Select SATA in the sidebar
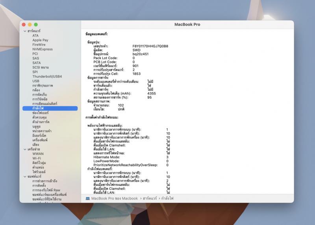Viewport: 315px width, 225px height. coord(36,63)
